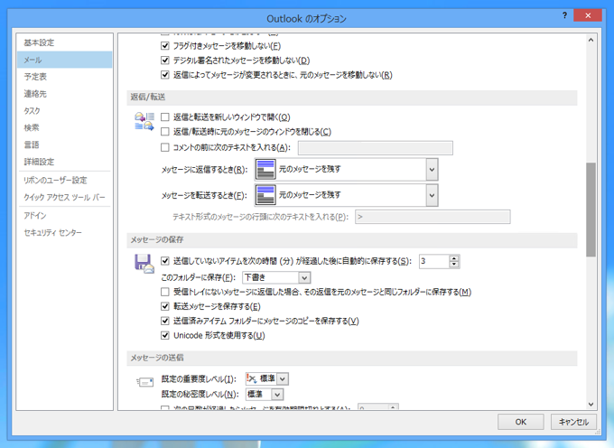Click the reply/forward section icon
614x448 pixels.
tap(144, 121)
